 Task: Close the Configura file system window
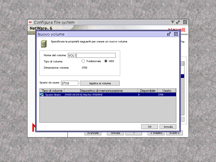coord(185,22)
